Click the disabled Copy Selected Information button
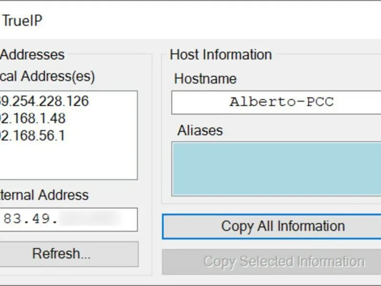Viewport: 381px width, 286px height. point(284,261)
